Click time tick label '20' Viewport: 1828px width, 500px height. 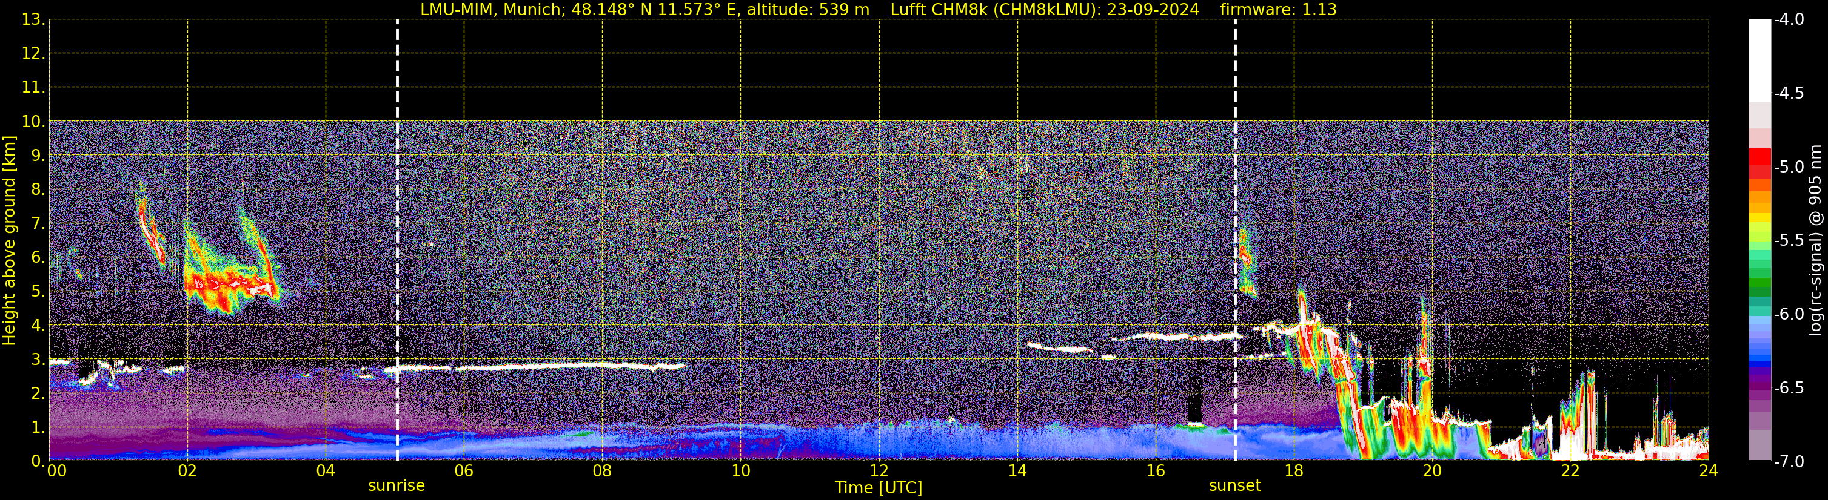1432,471
